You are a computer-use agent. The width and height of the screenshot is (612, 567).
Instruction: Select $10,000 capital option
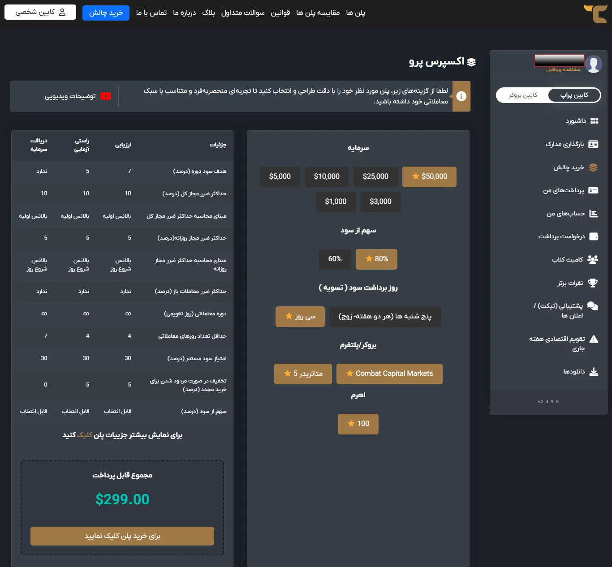click(327, 176)
